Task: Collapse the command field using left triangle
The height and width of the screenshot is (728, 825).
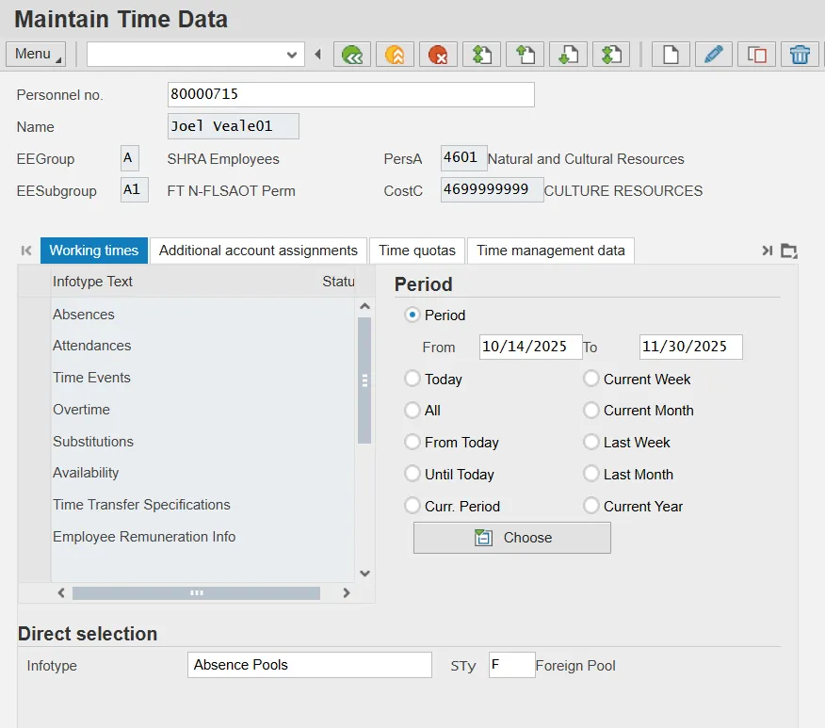Action: (x=317, y=55)
